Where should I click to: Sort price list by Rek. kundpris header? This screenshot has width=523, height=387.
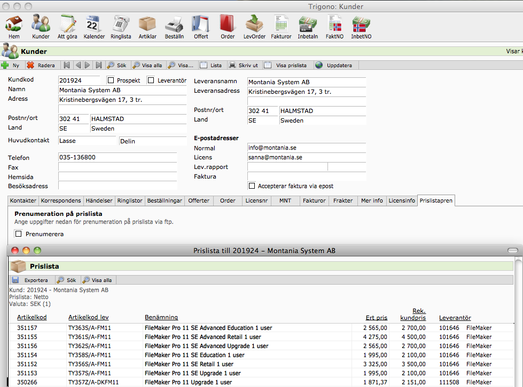pos(413,315)
